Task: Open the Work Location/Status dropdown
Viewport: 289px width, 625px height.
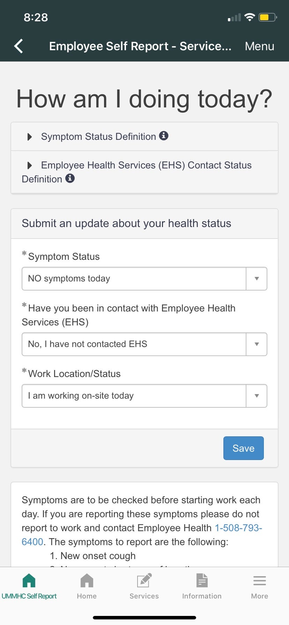Action: pos(144,396)
